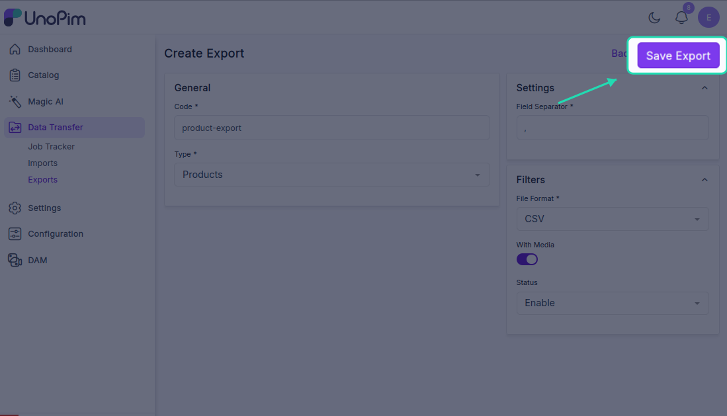Go to Dashboard in sidebar

[50, 49]
